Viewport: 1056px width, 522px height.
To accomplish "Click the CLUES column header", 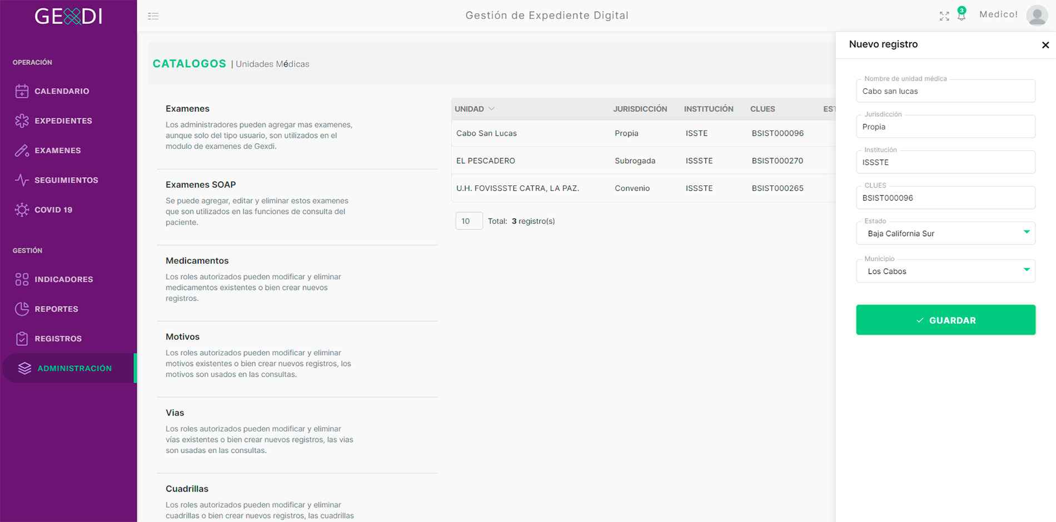I will (x=763, y=109).
